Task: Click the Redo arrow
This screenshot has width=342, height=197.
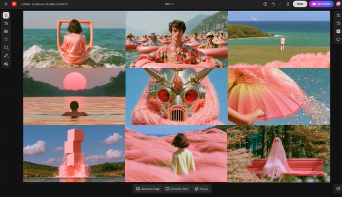Action: 280,4
